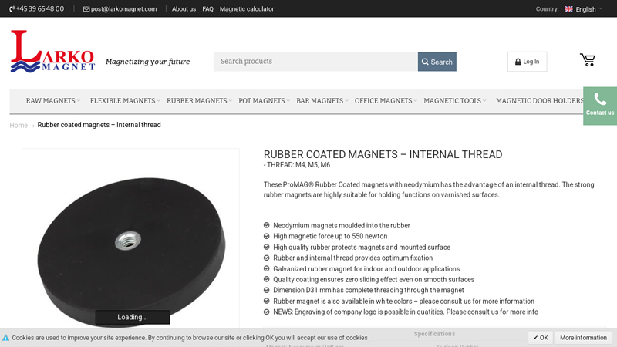Click the UK flag icon
The height and width of the screenshot is (347, 617).
[x=568, y=9]
